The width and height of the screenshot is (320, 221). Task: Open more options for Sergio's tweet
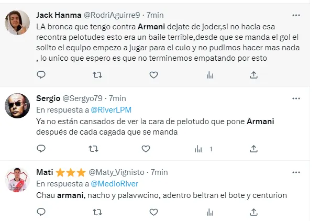pyautogui.click(x=296, y=98)
